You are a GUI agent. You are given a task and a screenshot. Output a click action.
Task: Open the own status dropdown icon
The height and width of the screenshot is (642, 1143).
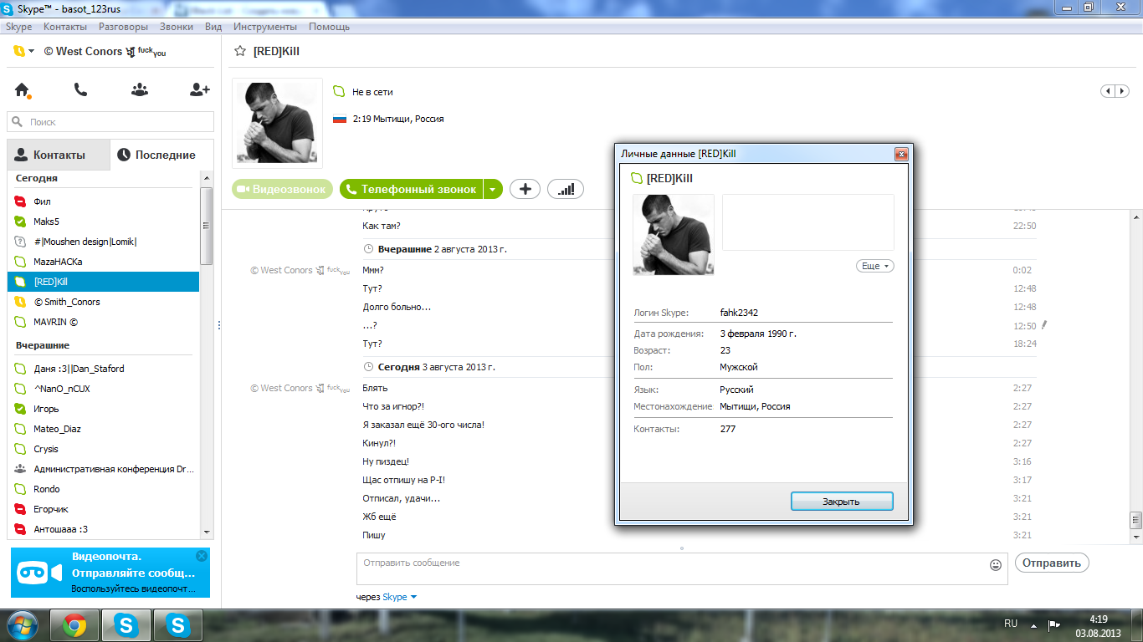pos(24,51)
